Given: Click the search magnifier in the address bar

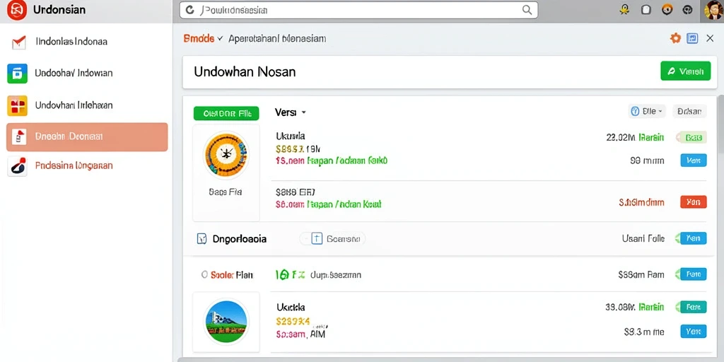Looking at the screenshot, I should click(x=527, y=10).
